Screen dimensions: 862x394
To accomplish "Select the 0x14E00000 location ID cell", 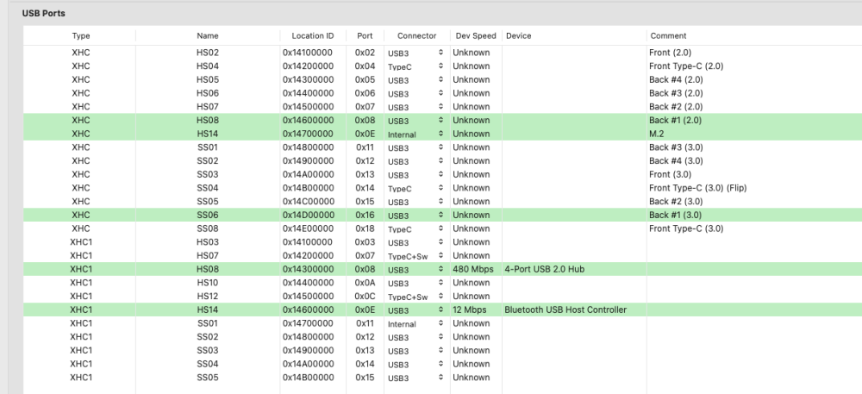I will pos(308,228).
